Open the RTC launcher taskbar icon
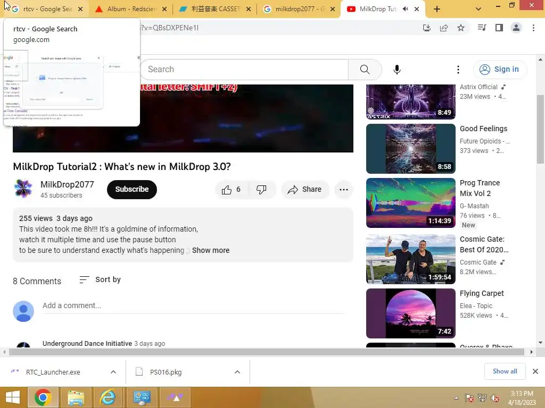545x408 pixels. [x=175, y=397]
